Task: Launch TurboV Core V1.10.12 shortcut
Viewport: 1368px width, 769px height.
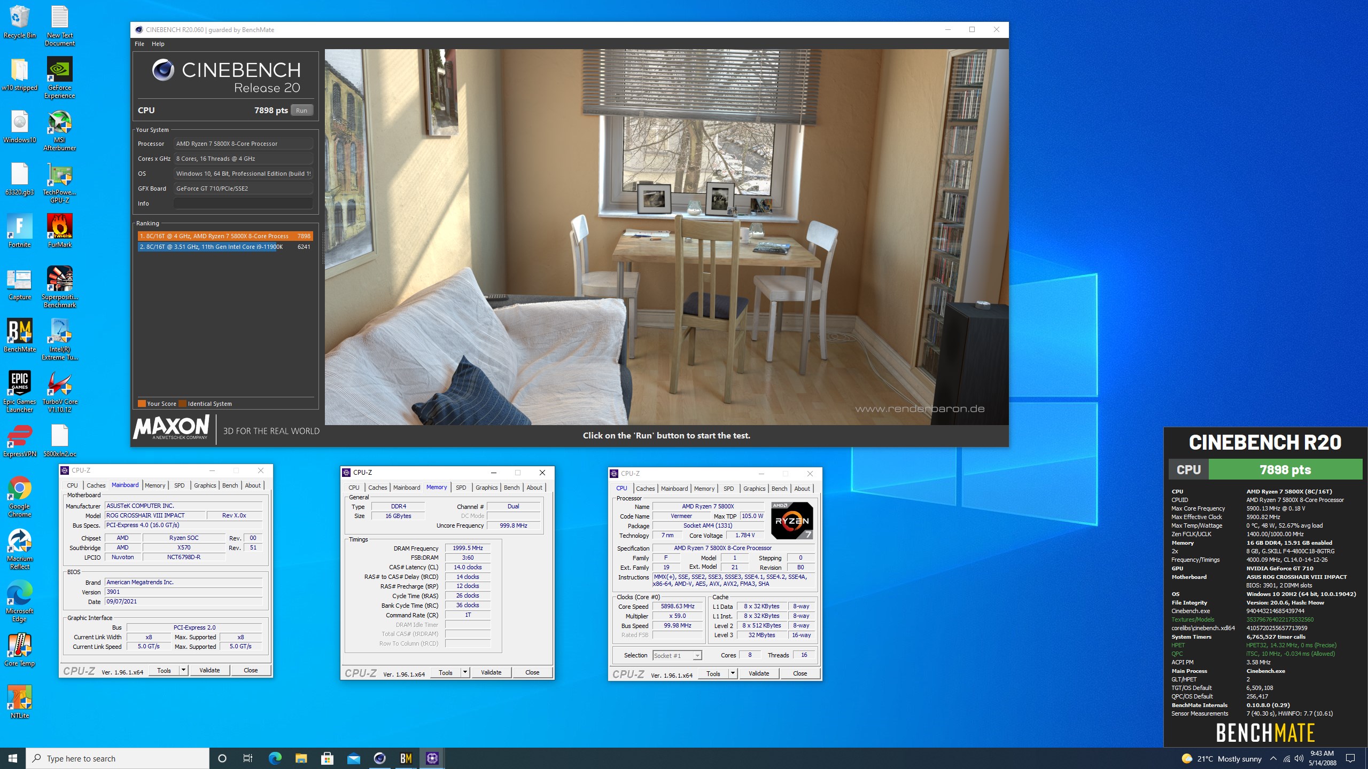Action: tap(59, 392)
